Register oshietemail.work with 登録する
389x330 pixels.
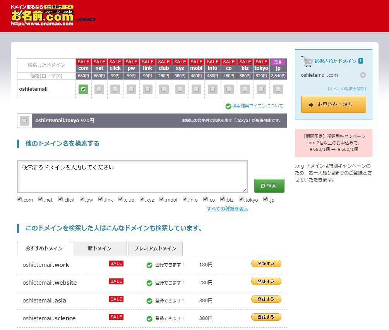tap(266, 264)
